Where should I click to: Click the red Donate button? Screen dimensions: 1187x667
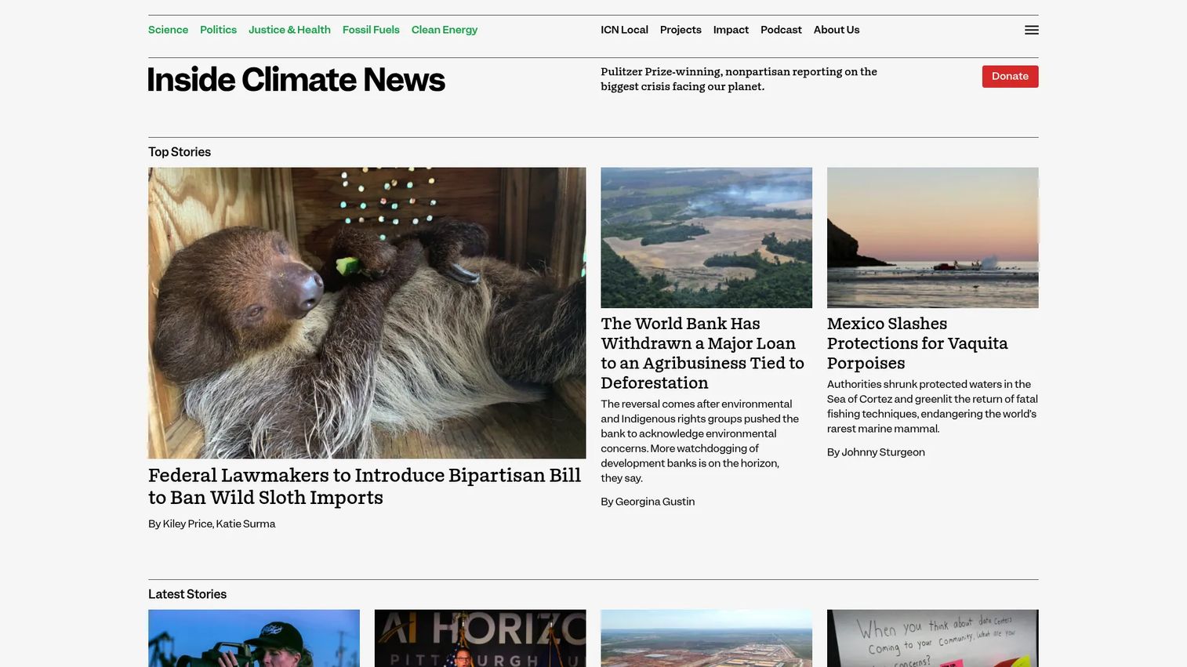(1010, 76)
